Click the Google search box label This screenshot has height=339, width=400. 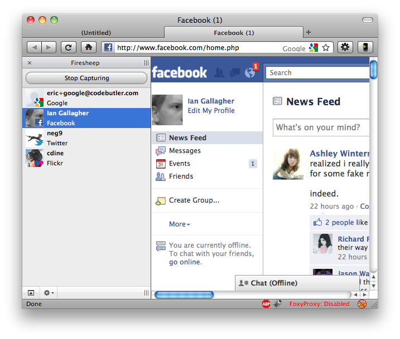[x=294, y=48]
